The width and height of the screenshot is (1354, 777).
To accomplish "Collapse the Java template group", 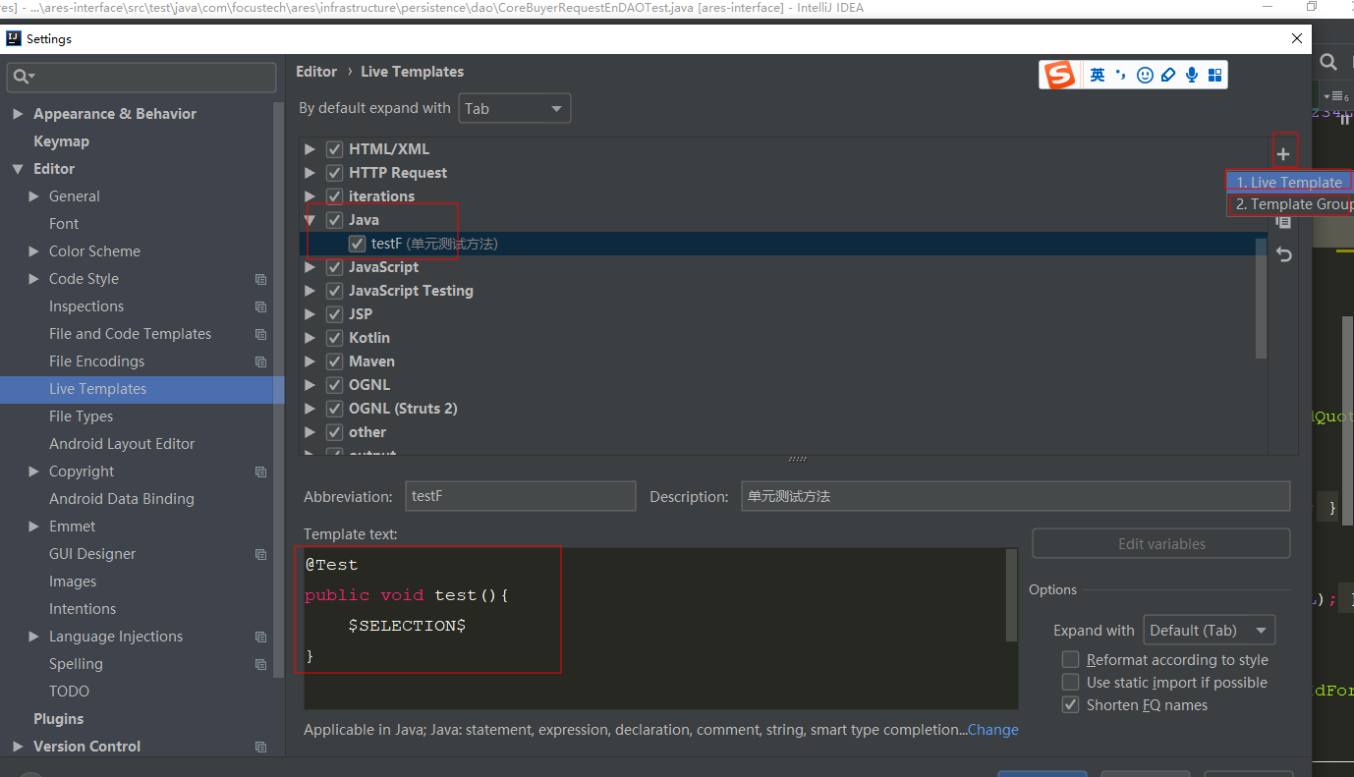I will point(310,220).
